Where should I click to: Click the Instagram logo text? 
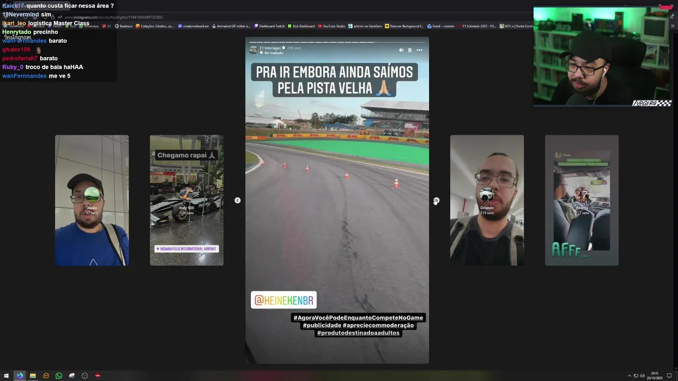click(18, 38)
